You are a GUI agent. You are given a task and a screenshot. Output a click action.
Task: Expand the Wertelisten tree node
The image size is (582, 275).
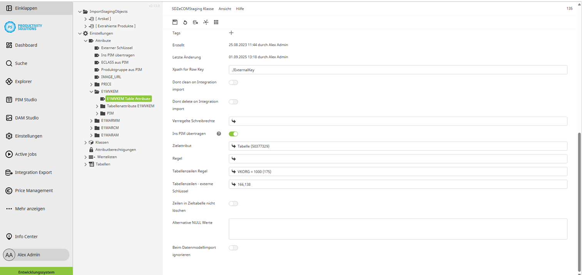pos(85,157)
